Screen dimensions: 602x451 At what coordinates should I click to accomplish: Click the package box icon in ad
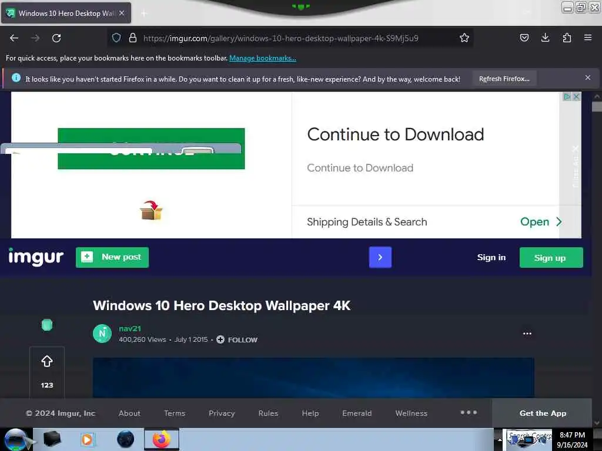pos(151,211)
